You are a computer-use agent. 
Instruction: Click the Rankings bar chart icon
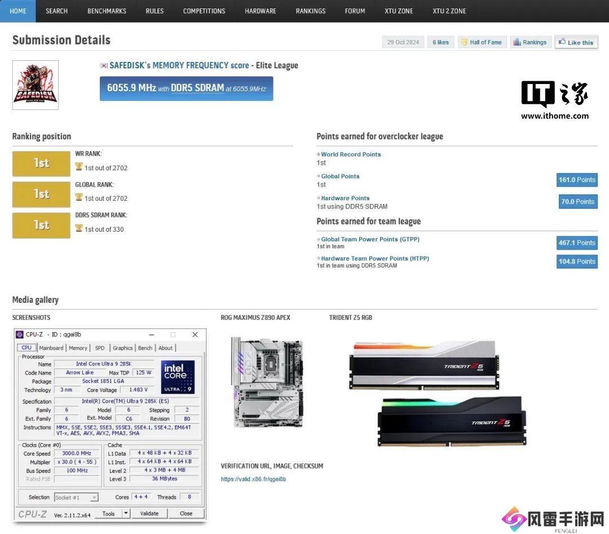tap(517, 42)
